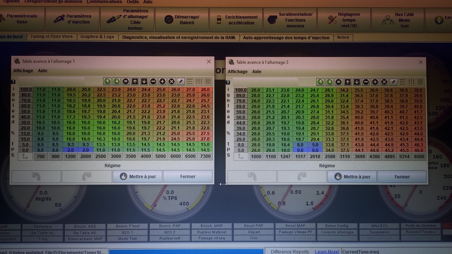
Task: Click the minus decrement icon in table 3 toolbar
Action: pos(366,82)
